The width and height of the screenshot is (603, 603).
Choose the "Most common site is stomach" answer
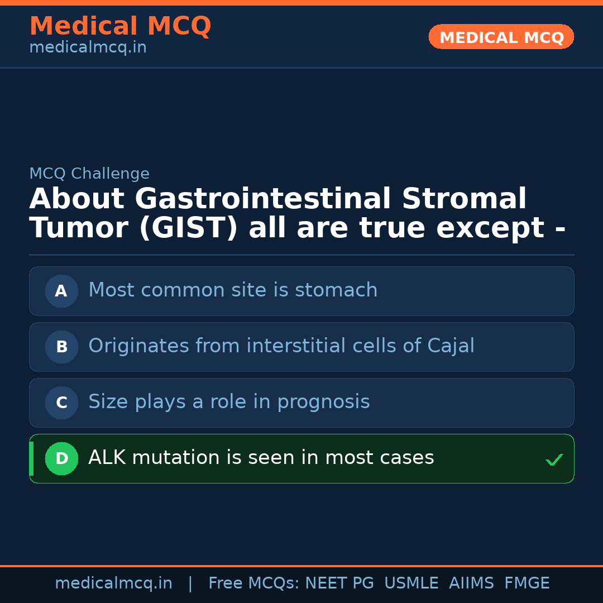click(x=233, y=290)
